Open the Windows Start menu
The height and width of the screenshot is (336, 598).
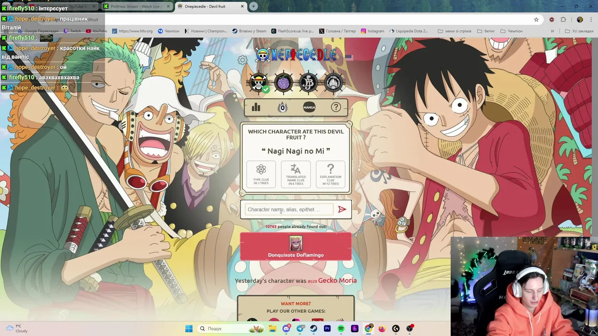[x=189, y=329]
